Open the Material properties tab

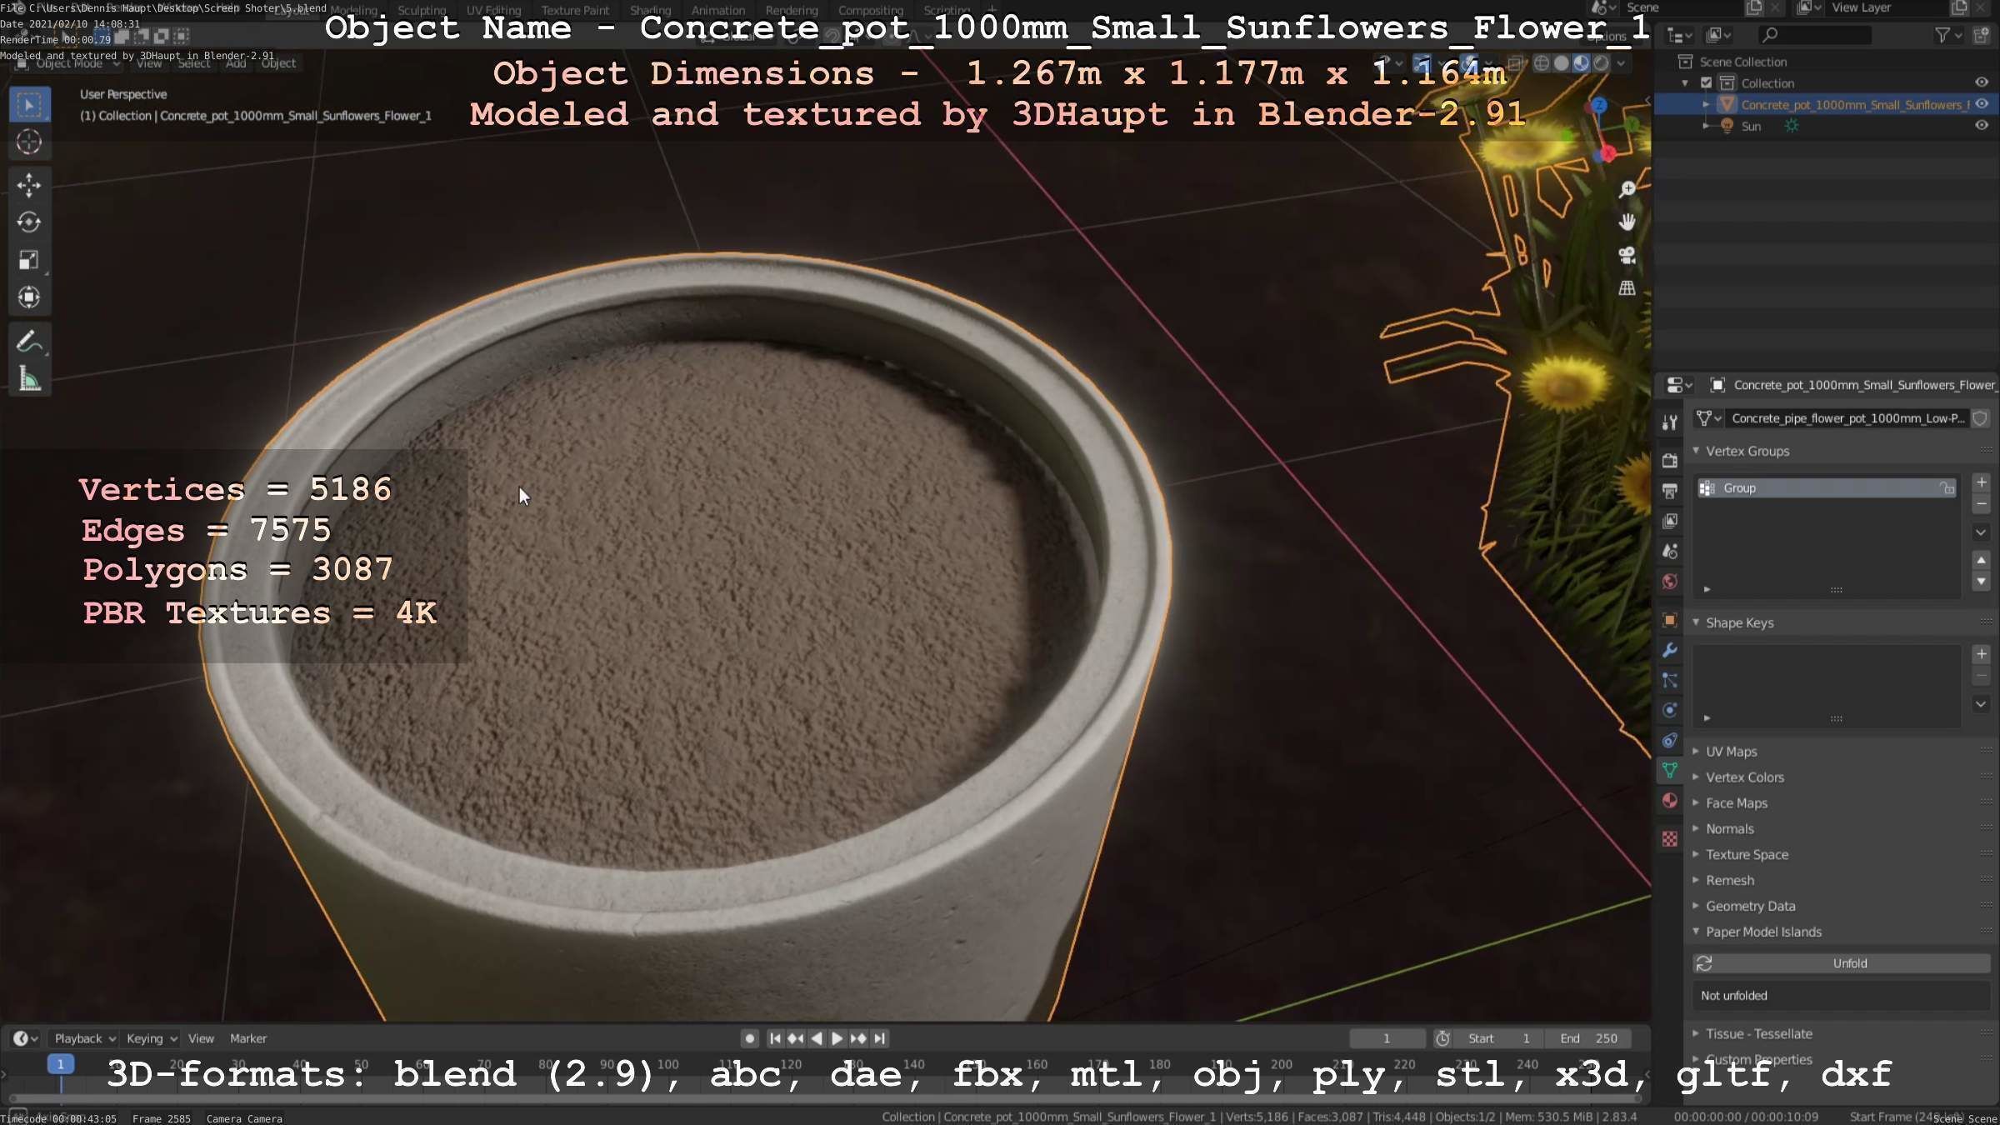click(x=1669, y=801)
